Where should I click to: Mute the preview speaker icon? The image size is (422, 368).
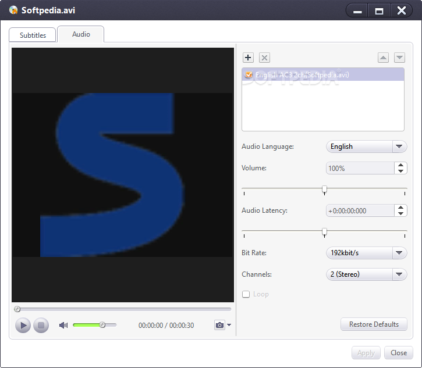pyautogui.click(x=63, y=325)
